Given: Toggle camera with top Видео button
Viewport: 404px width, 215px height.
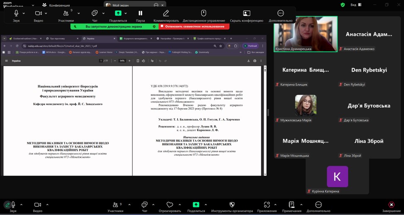Looking at the screenshot, I should pos(38,14).
